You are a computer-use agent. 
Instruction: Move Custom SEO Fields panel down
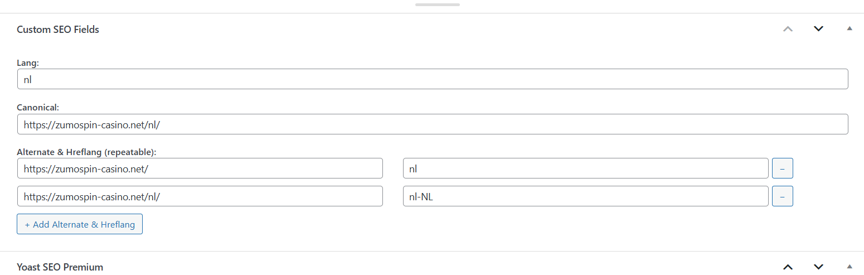pyautogui.click(x=818, y=29)
